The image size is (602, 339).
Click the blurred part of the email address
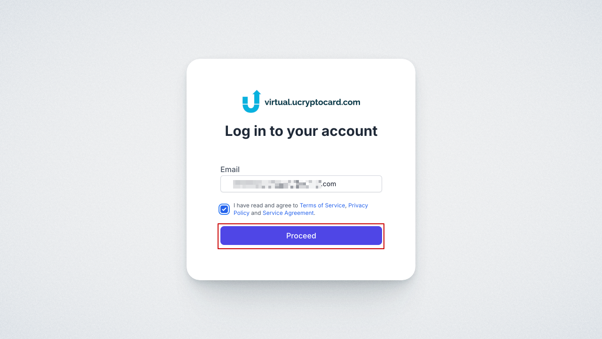click(277, 184)
